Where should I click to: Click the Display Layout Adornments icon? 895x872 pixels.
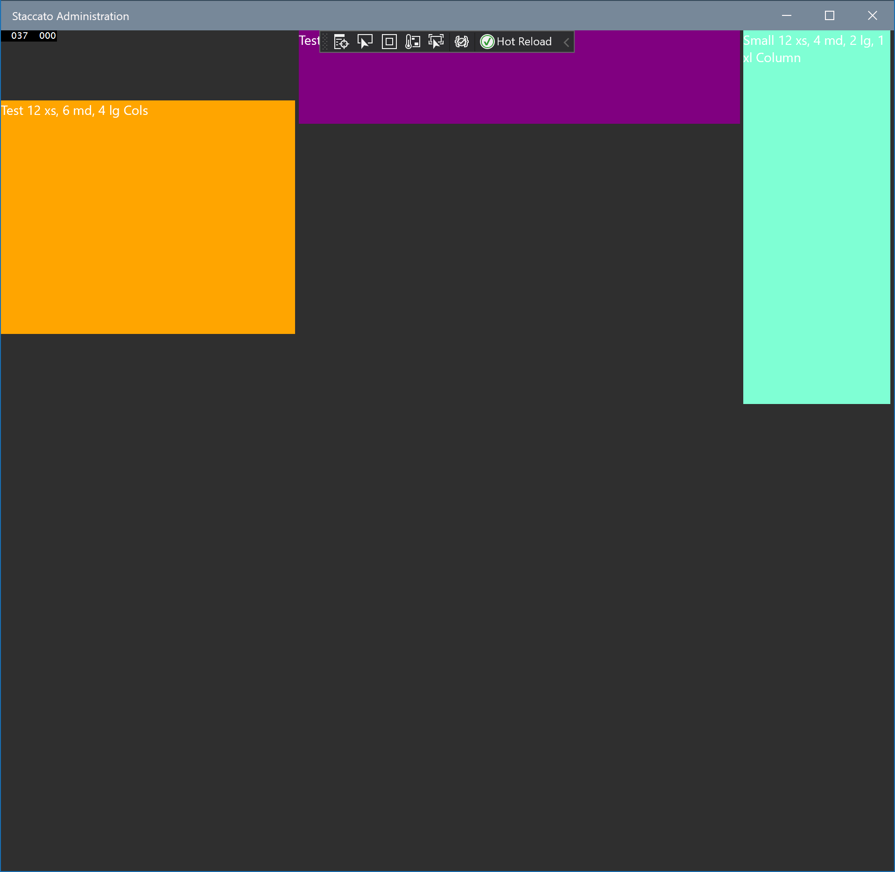point(389,42)
